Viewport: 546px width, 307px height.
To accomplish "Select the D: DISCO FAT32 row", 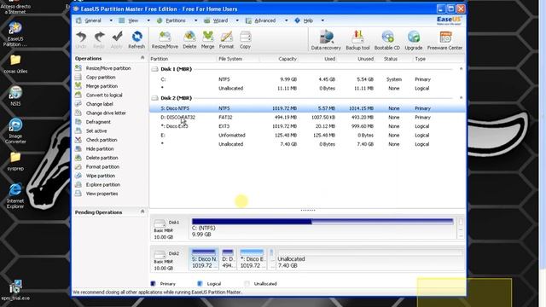I will [307, 118].
